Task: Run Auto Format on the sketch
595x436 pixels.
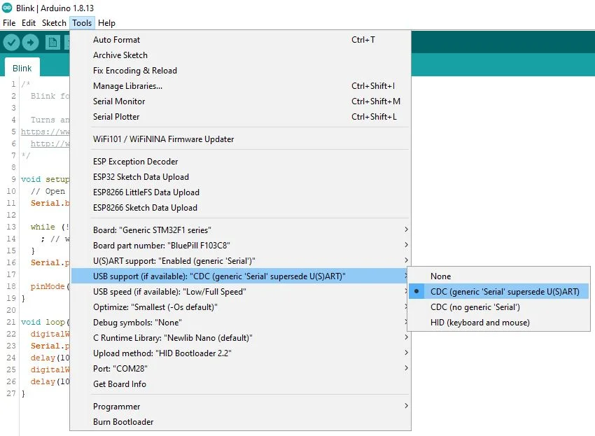Action: 116,40
